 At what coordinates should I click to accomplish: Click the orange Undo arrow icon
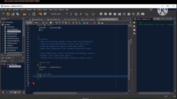(x=40, y=14)
